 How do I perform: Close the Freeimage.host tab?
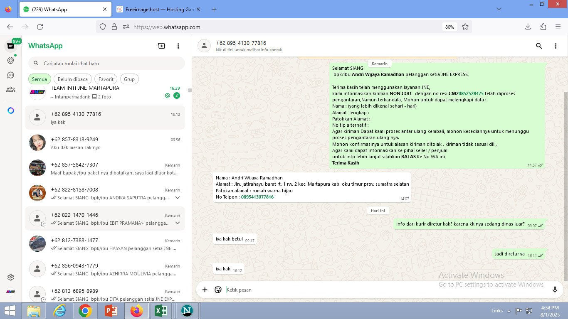[x=198, y=9]
